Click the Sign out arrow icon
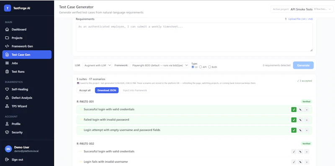335x166 pixels. click(x=7, y=160)
